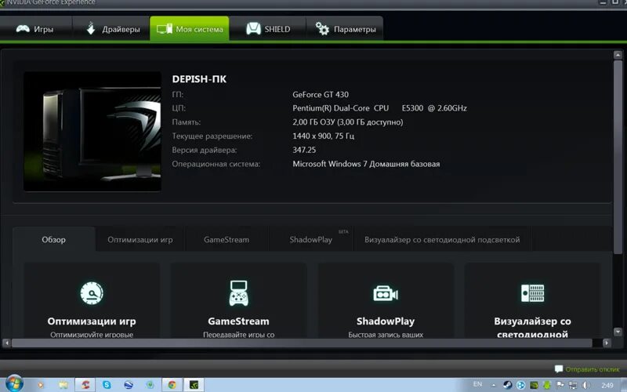Viewport: 627px width, 392px height.
Task: Open the Оптимизации игр sub-tab
Action: [140, 240]
